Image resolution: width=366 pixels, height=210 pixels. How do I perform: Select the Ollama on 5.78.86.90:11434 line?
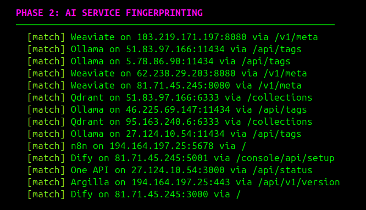[159, 62]
